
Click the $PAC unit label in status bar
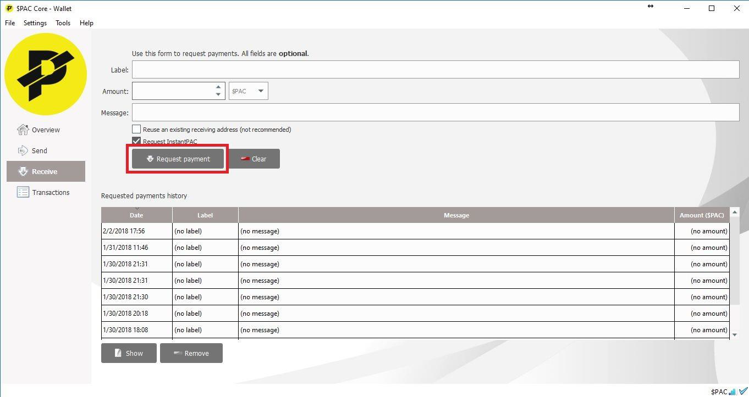click(x=719, y=392)
